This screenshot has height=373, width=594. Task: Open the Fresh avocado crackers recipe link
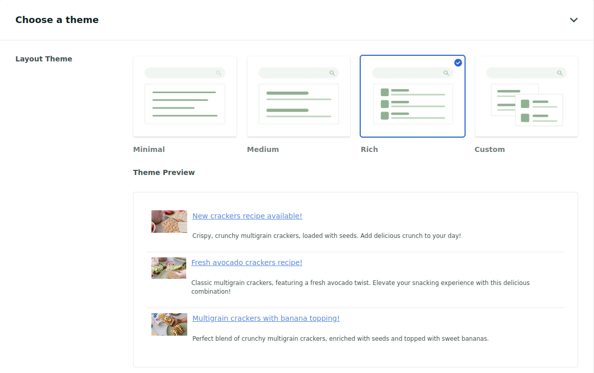[247, 262]
